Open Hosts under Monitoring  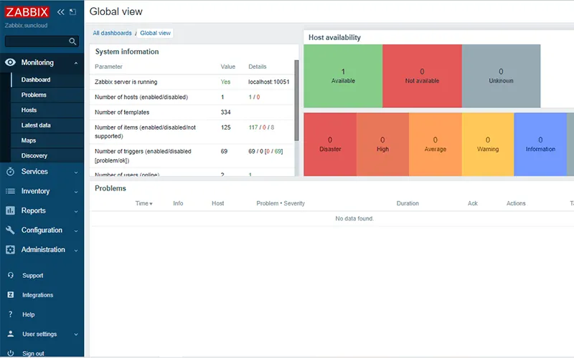pyautogui.click(x=29, y=110)
